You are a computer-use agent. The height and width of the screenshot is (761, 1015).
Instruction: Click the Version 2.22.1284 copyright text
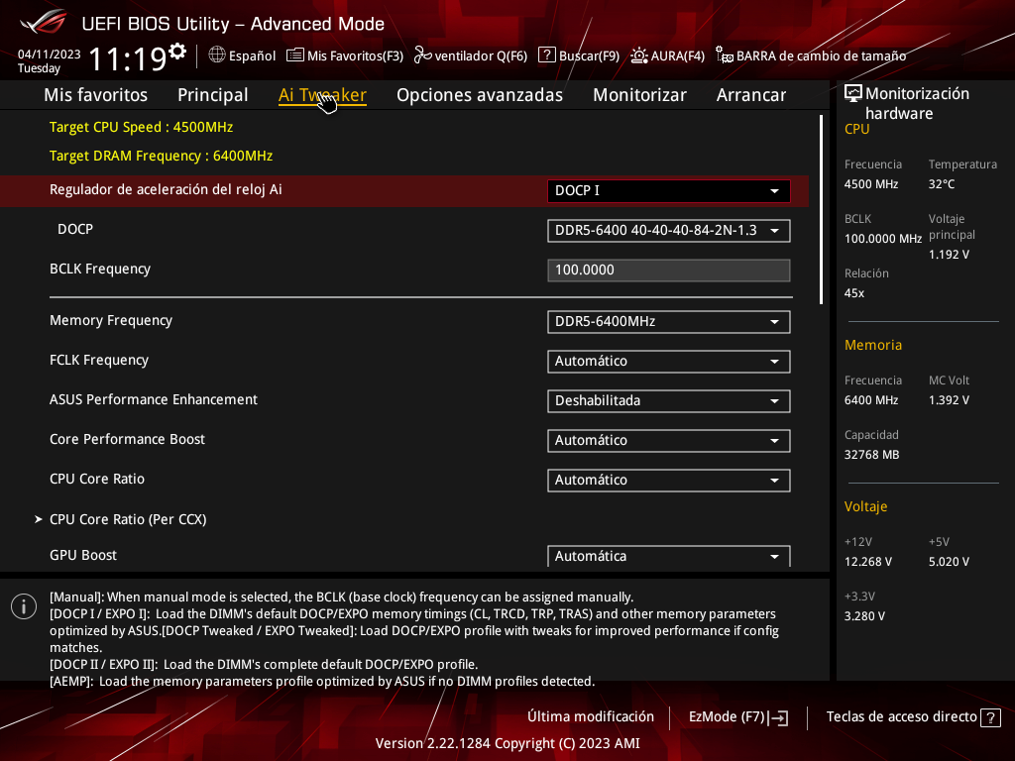click(x=507, y=743)
